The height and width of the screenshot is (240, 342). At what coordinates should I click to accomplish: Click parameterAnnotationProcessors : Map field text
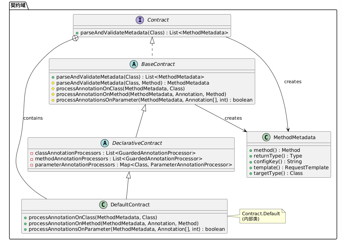click(134, 165)
